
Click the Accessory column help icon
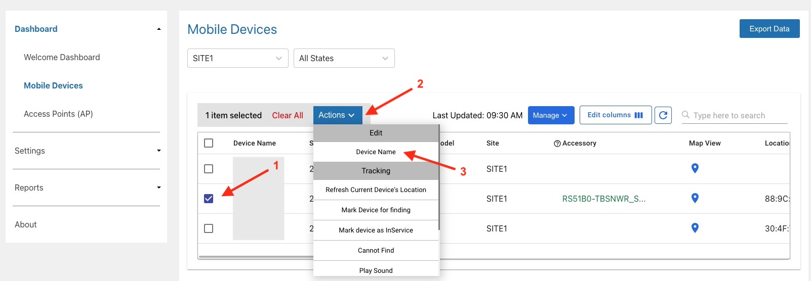click(x=557, y=144)
